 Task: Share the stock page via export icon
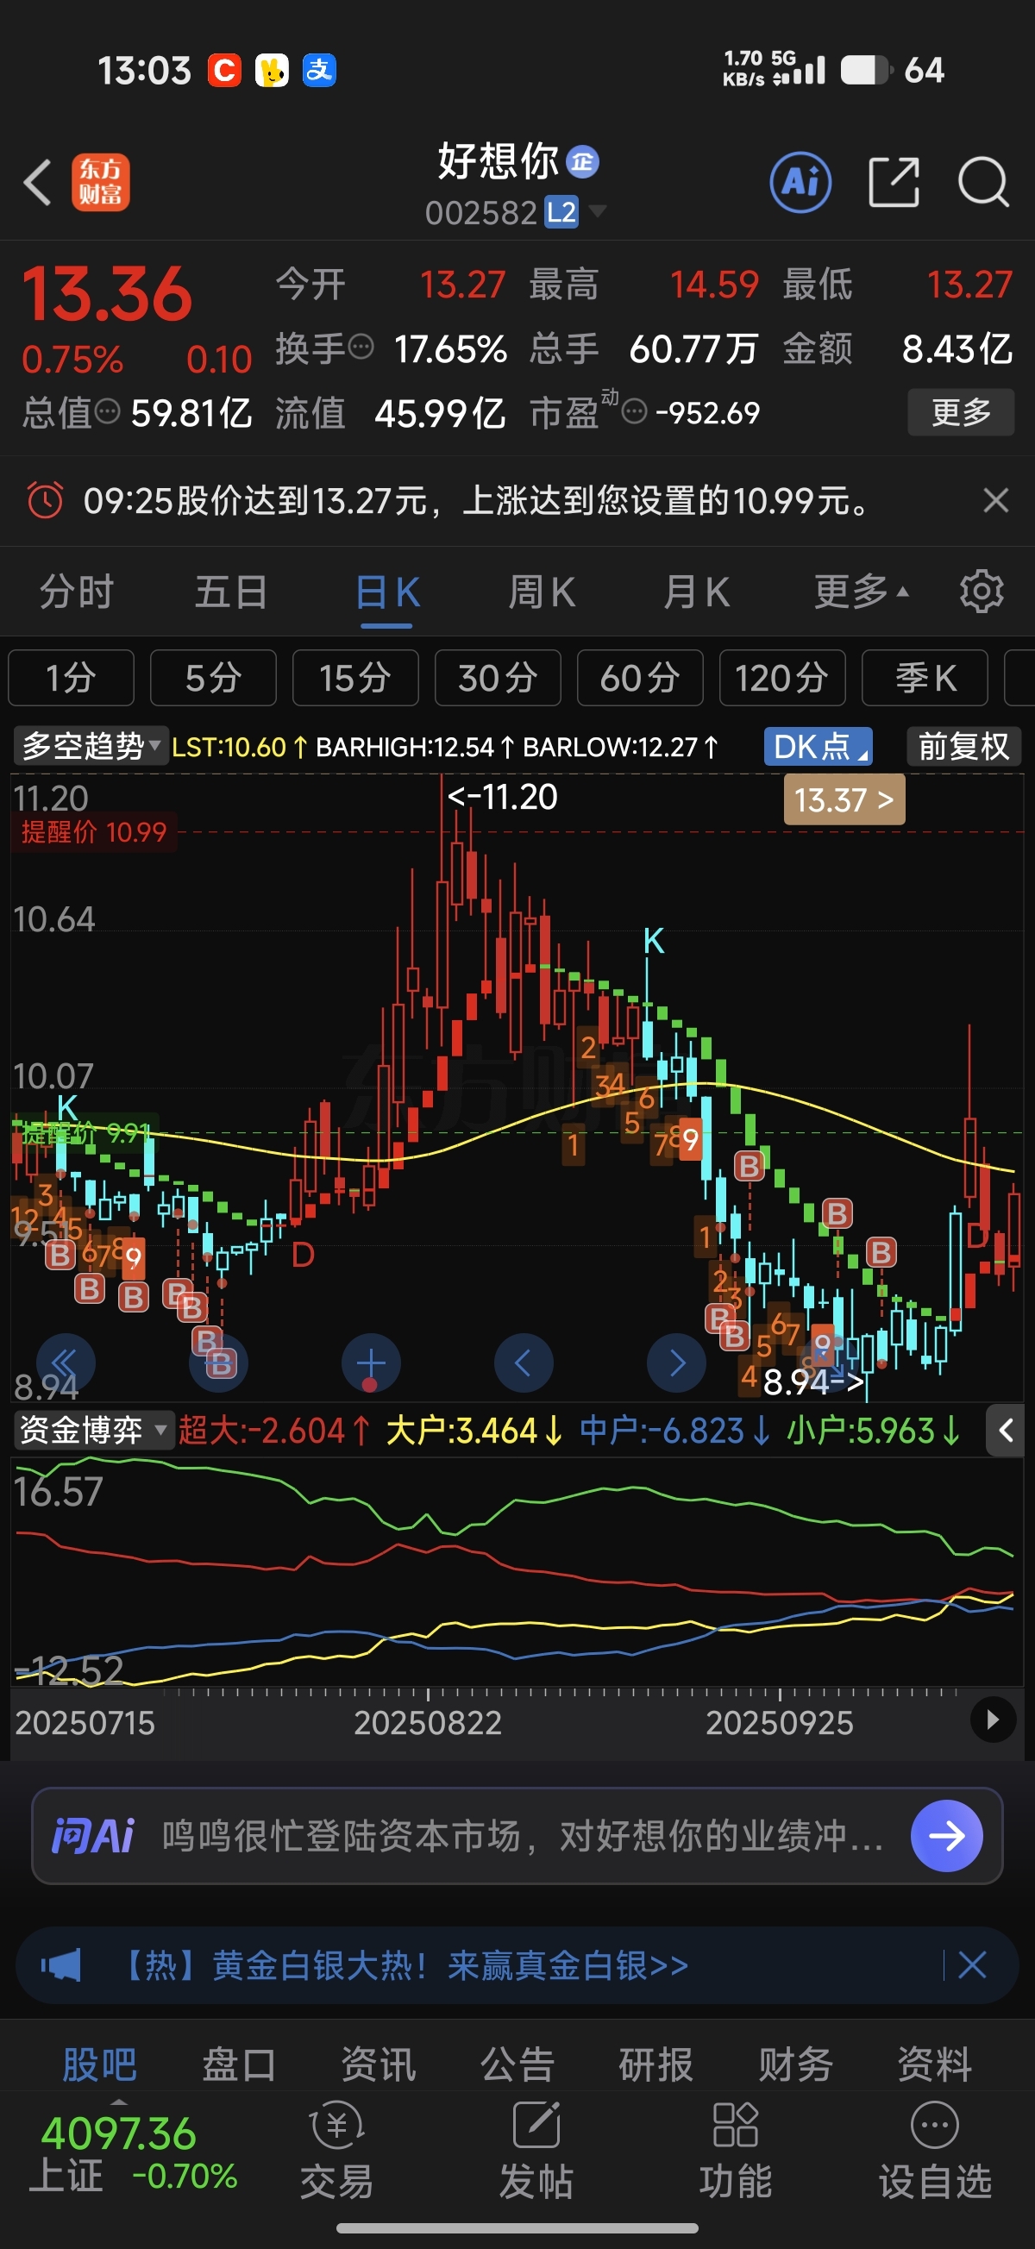(894, 183)
